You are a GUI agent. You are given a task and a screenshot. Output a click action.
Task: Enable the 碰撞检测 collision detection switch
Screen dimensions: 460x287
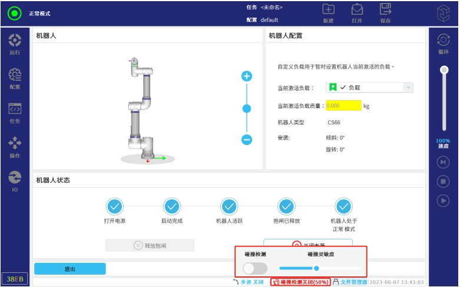(x=255, y=268)
